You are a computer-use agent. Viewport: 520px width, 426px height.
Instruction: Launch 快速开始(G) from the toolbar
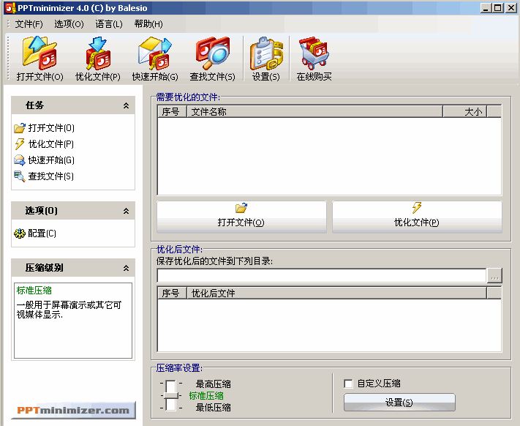[155, 59]
